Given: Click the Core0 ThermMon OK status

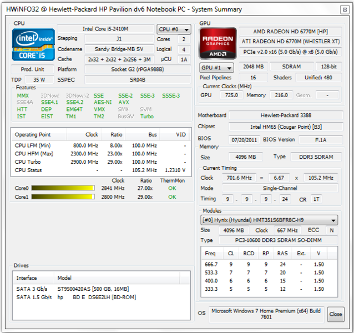Looking at the screenshot, I should pyautogui.click(x=172, y=188).
